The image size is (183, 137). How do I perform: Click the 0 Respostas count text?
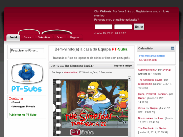pyautogui.click(x=105, y=72)
